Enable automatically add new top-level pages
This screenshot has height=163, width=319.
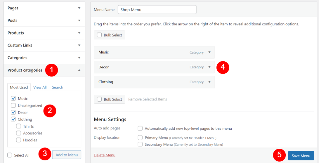click(140, 128)
